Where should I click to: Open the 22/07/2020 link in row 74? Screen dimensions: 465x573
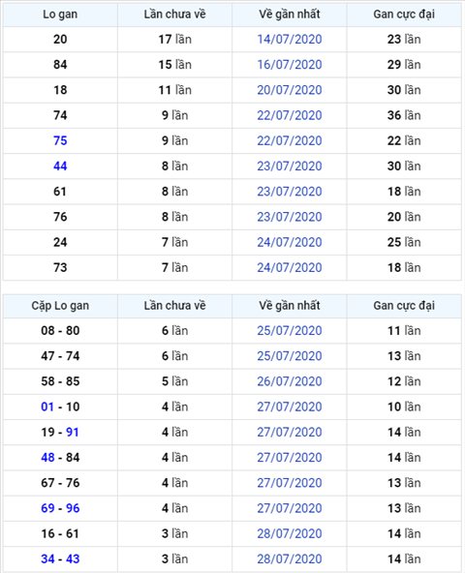289,115
